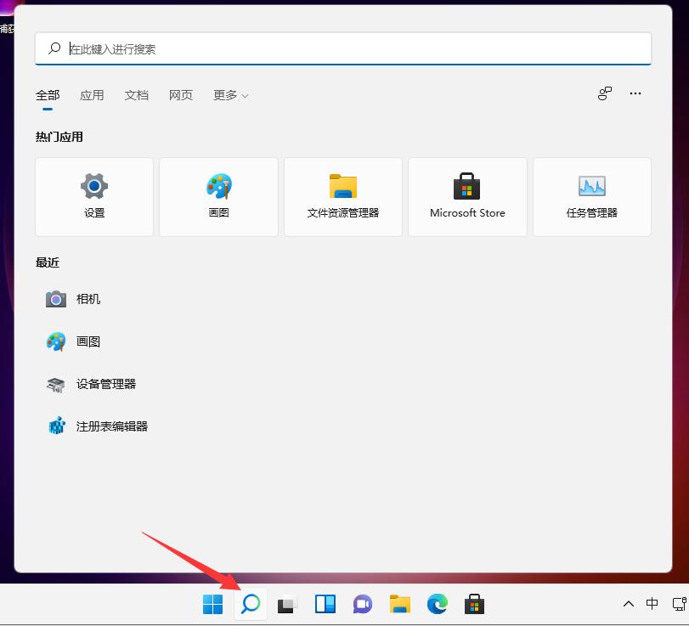Expand hidden icons in the system tray

[x=628, y=604]
